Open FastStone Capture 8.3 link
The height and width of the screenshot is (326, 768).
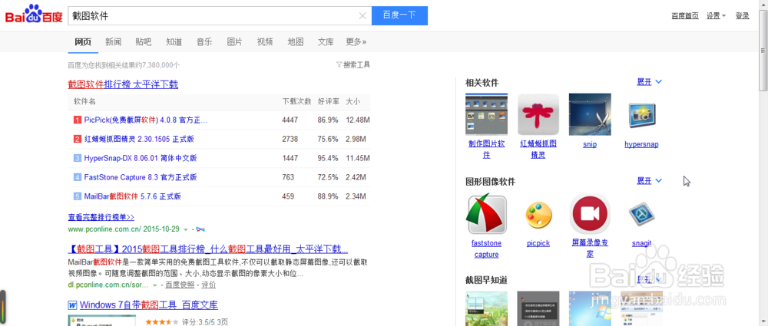pos(141,177)
